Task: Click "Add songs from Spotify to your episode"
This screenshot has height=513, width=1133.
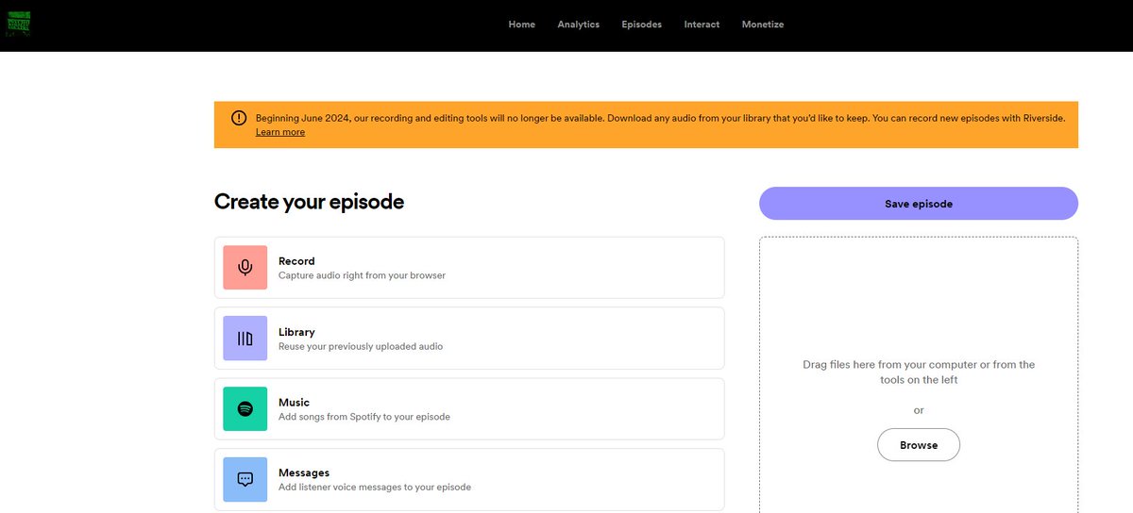Action: pos(364,417)
